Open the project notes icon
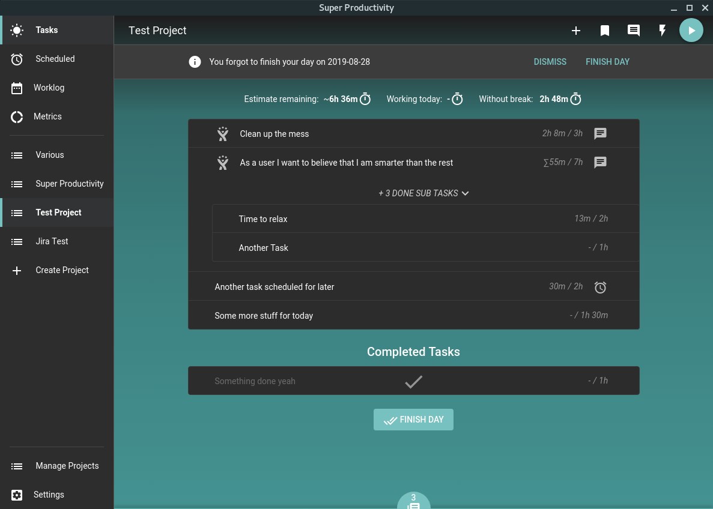The image size is (713, 509). (634, 30)
